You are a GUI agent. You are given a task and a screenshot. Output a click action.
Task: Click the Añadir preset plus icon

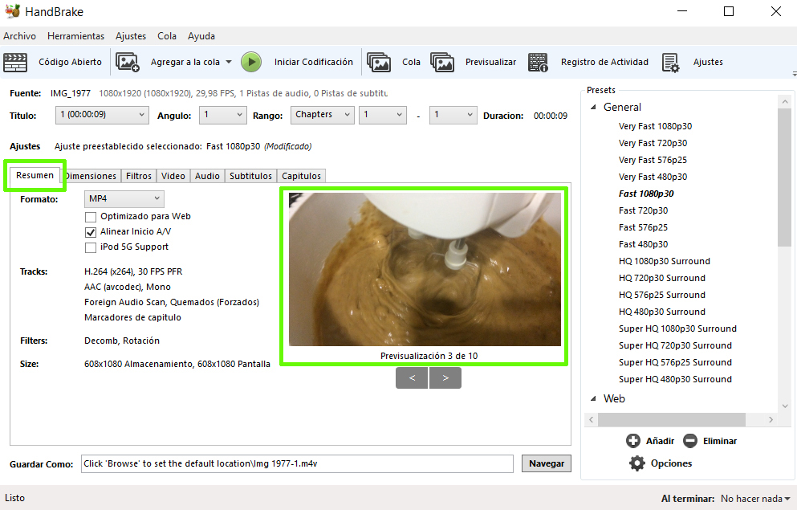633,441
